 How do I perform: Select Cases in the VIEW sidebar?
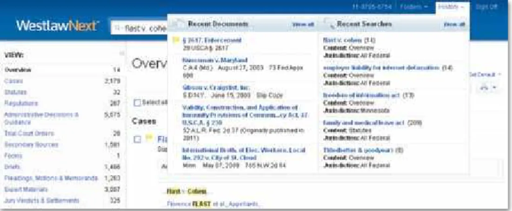click(x=13, y=81)
